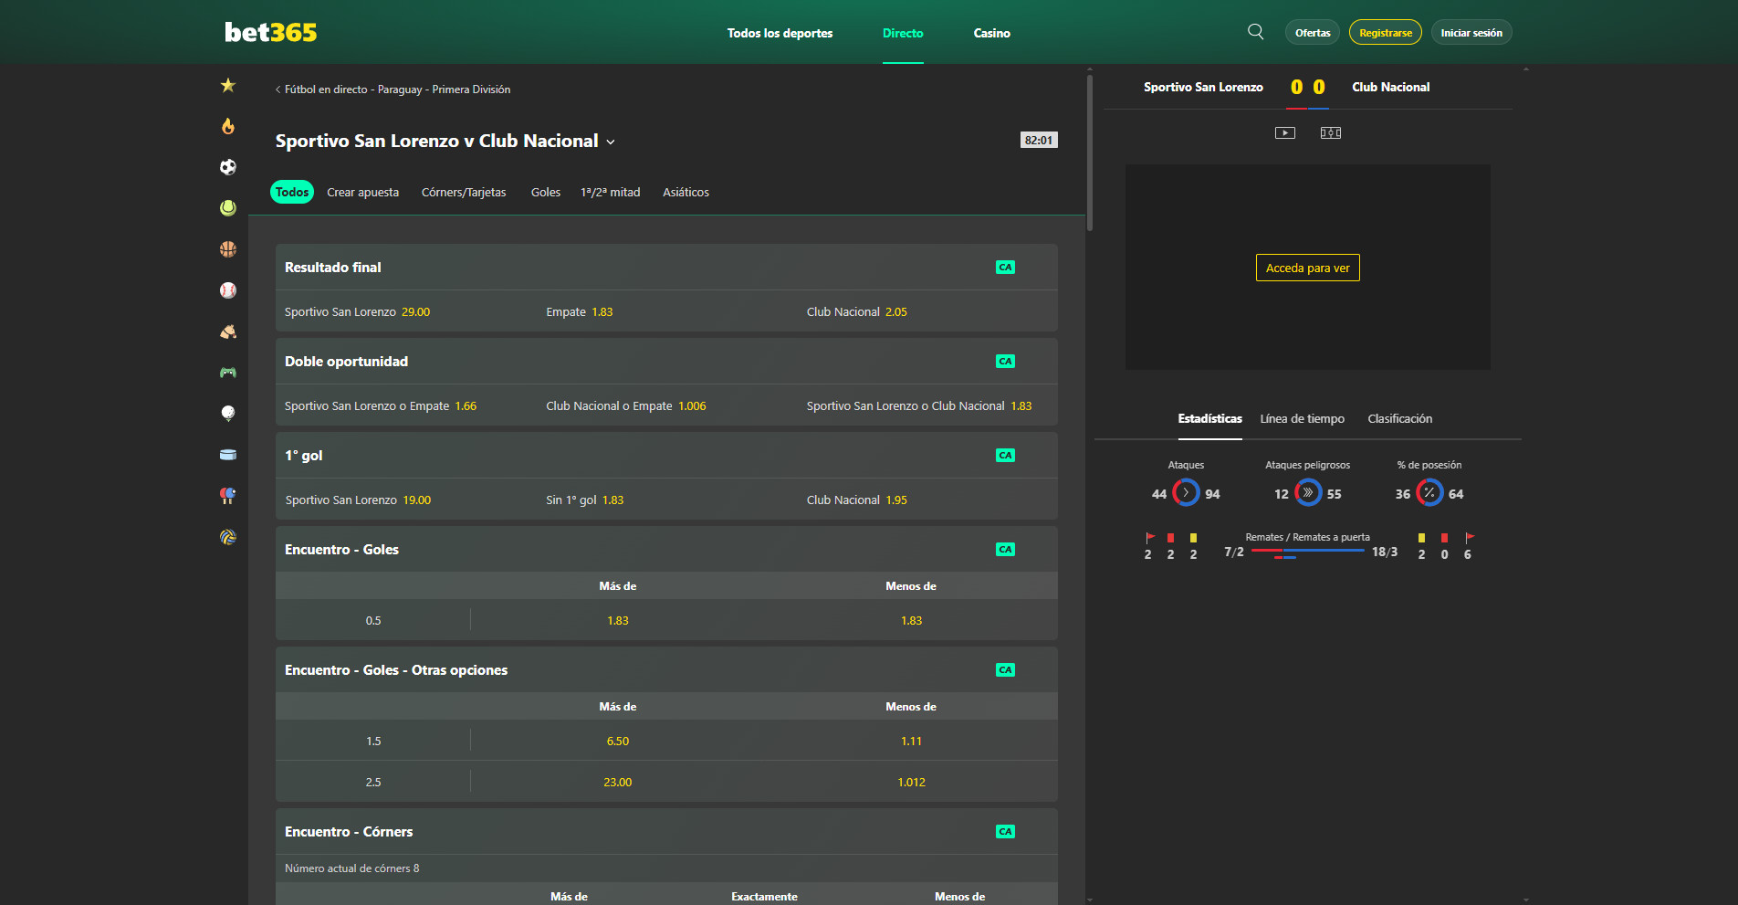Select Más de 1.5 goals at 6.50

(618, 742)
